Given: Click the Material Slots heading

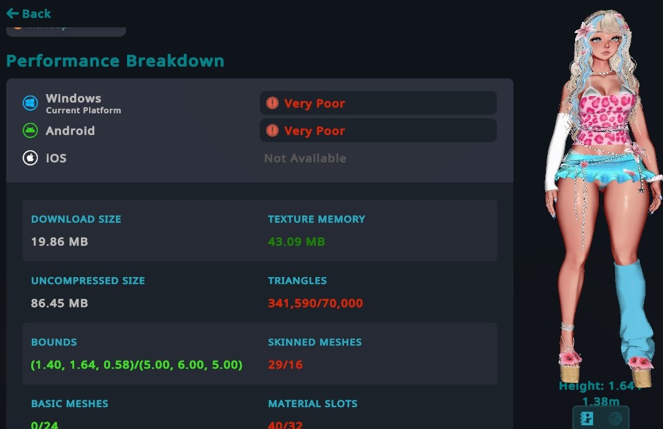Looking at the screenshot, I should tap(313, 403).
